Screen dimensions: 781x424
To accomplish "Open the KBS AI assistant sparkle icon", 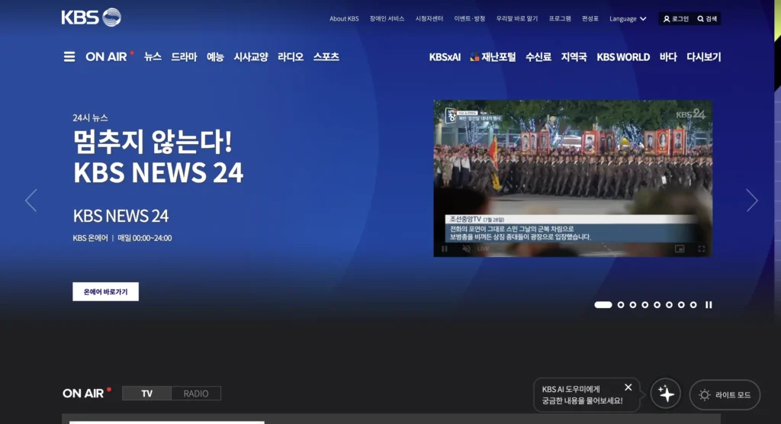I will click(x=665, y=393).
